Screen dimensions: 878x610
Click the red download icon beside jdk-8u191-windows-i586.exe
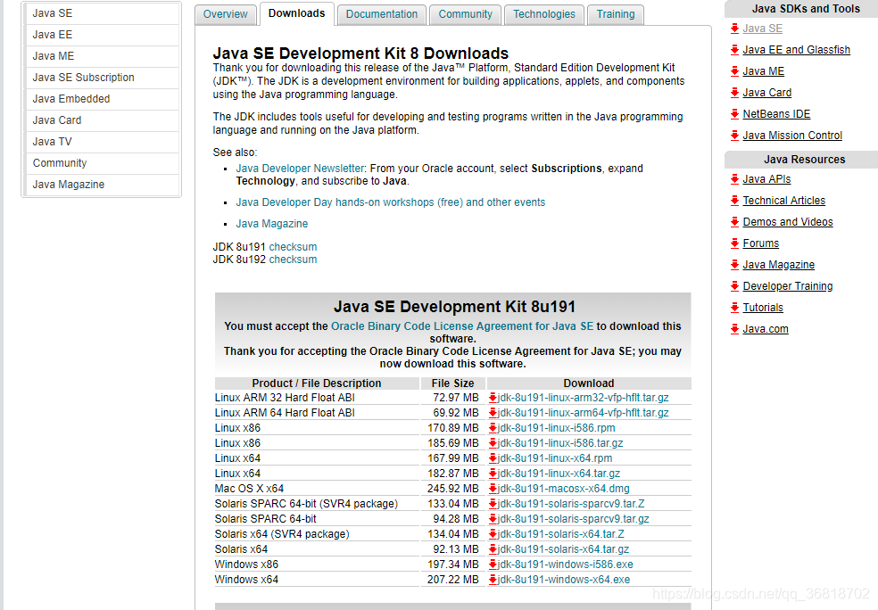pos(493,565)
